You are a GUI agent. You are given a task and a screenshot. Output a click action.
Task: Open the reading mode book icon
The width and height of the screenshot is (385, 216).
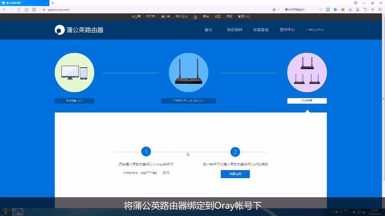(x=34, y=10)
